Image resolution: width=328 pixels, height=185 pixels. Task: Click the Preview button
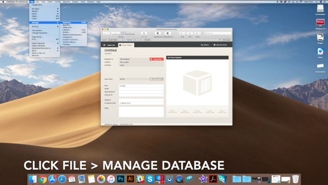click(147, 40)
